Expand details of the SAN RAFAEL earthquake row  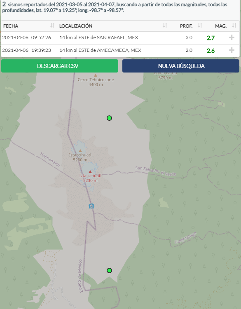(232, 37)
